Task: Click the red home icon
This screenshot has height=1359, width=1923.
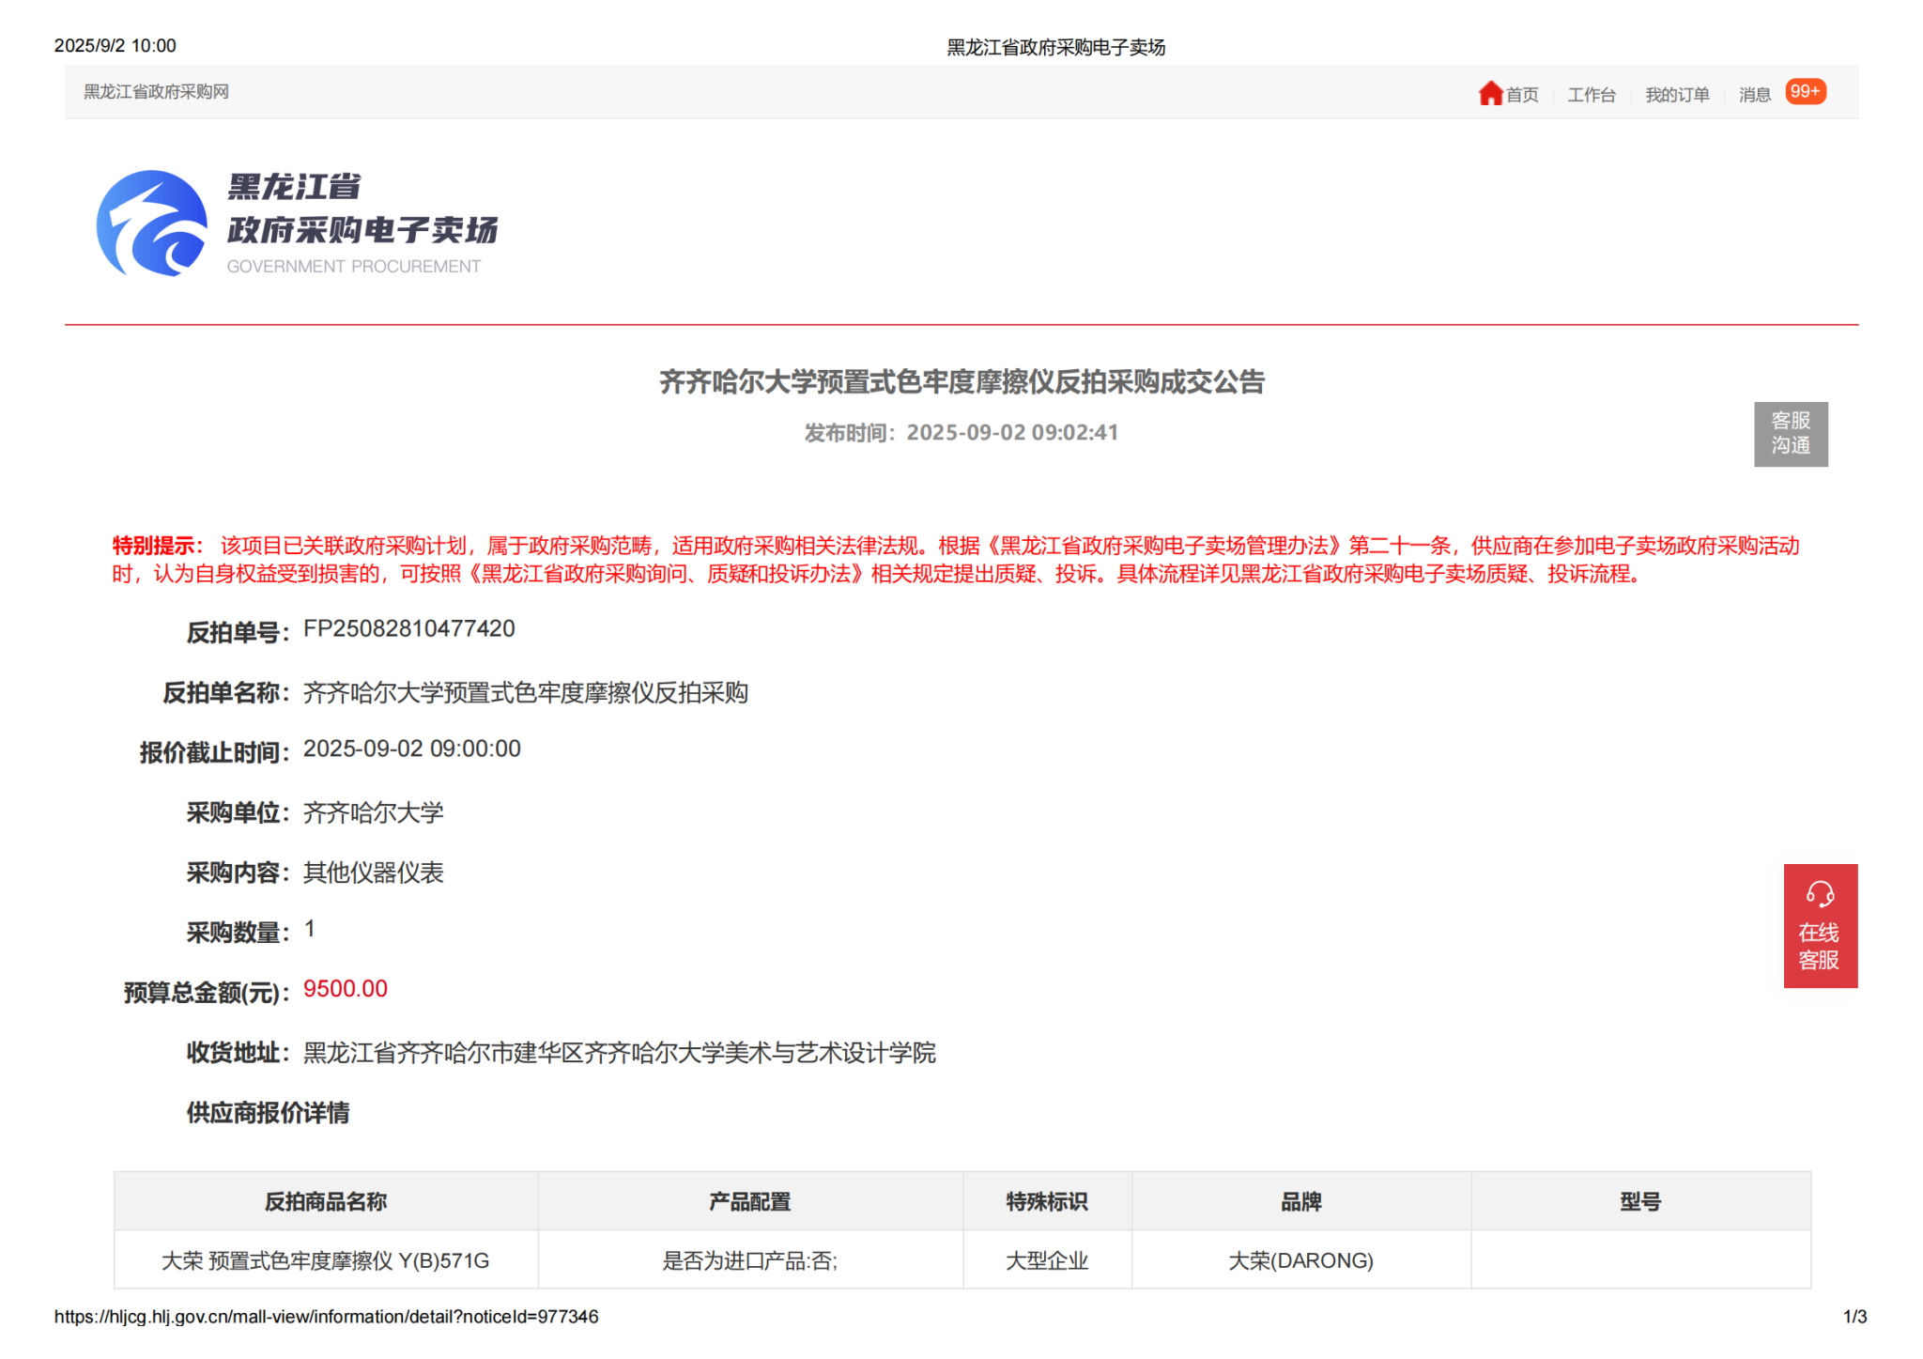Action: pyautogui.click(x=1490, y=93)
